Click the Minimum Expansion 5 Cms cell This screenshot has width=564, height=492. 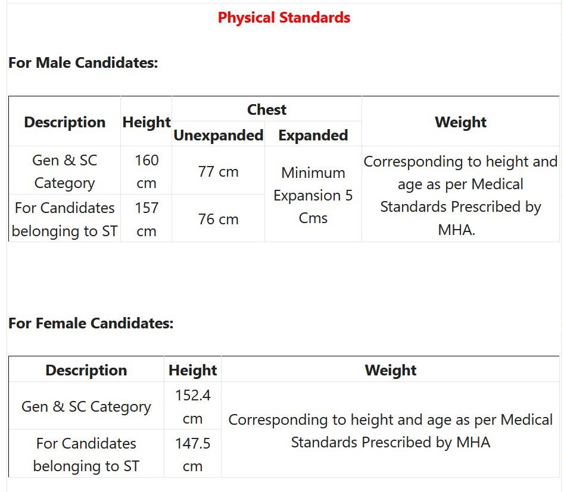pyautogui.click(x=313, y=195)
